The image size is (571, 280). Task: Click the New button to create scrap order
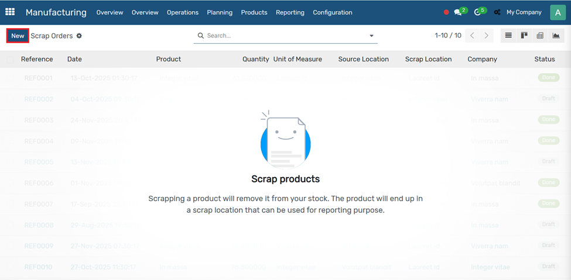click(18, 36)
